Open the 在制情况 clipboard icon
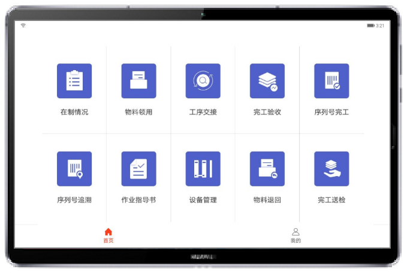The width and height of the screenshot is (404, 275). [x=74, y=81]
